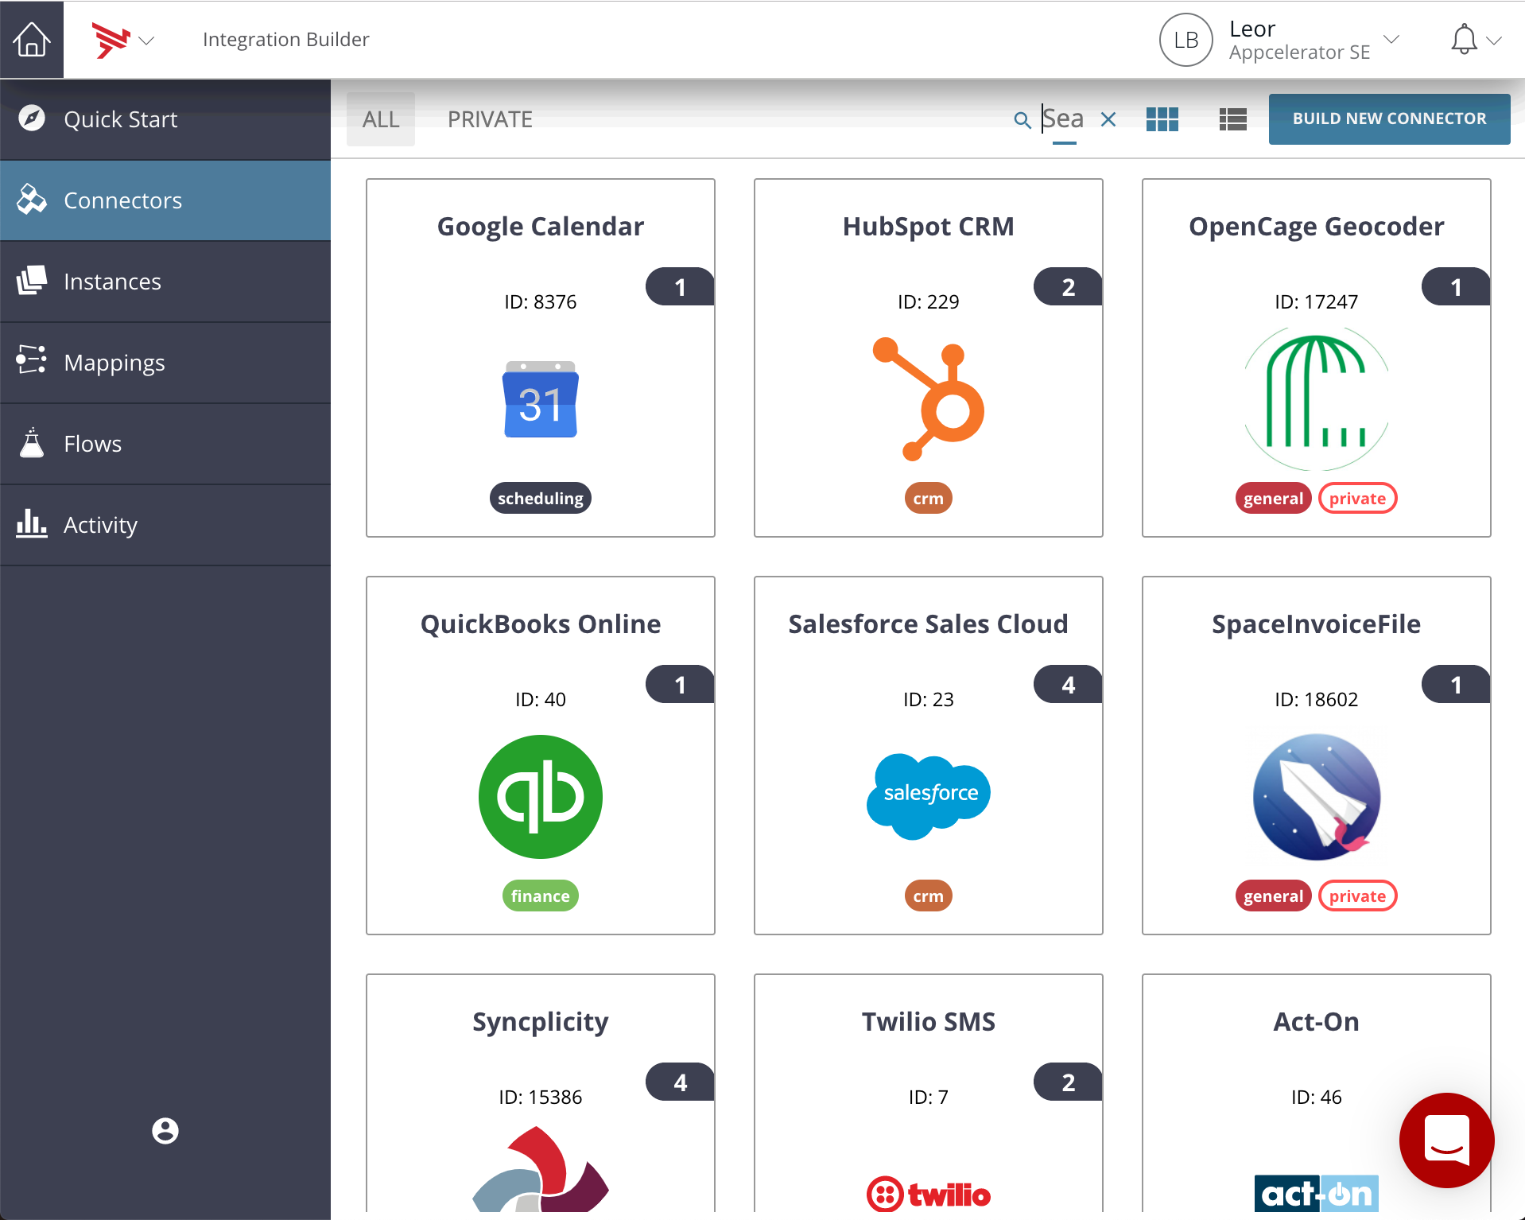Open the Act-On connector title
1525x1220 pixels.
click(x=1316, y=1022)
